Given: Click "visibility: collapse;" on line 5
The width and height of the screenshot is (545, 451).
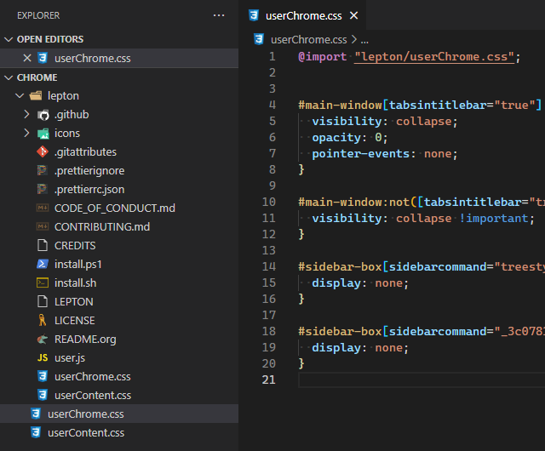Looking at the screenshot, I should point(385,122).
